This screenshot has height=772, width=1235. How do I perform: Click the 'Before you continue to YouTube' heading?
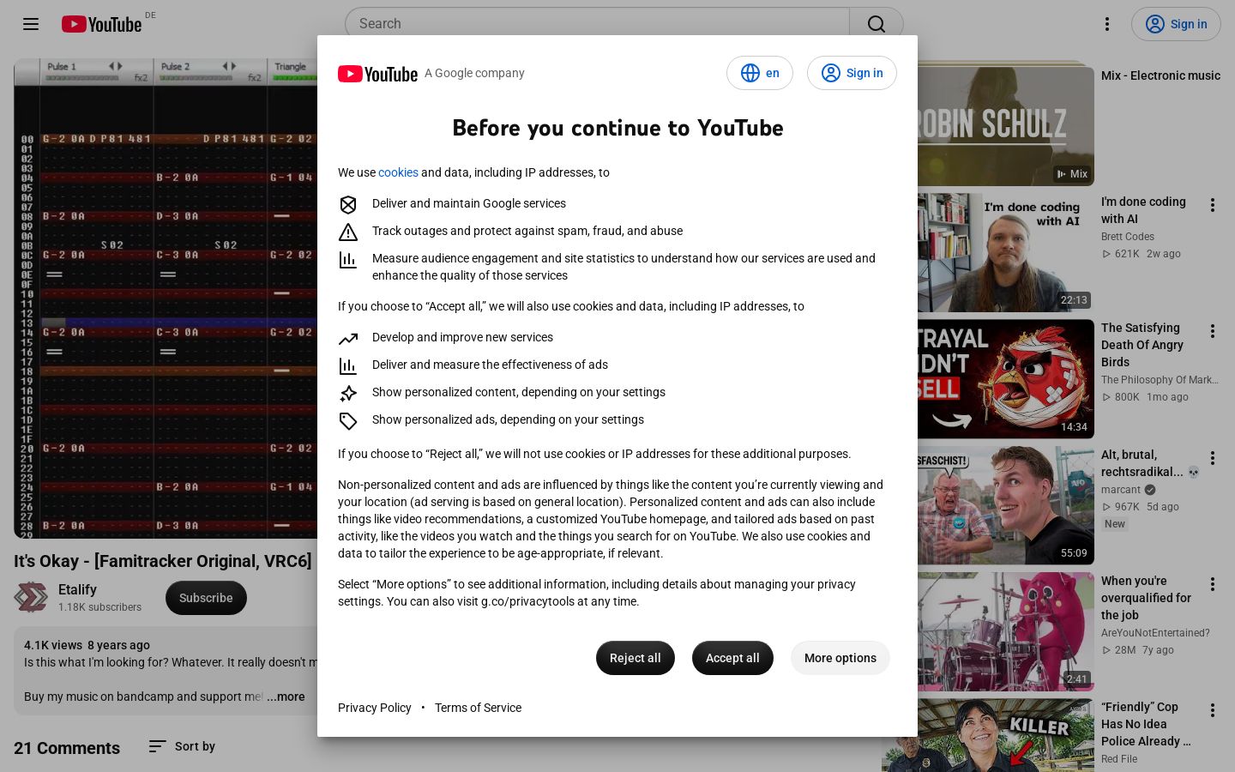click(617, 128)
